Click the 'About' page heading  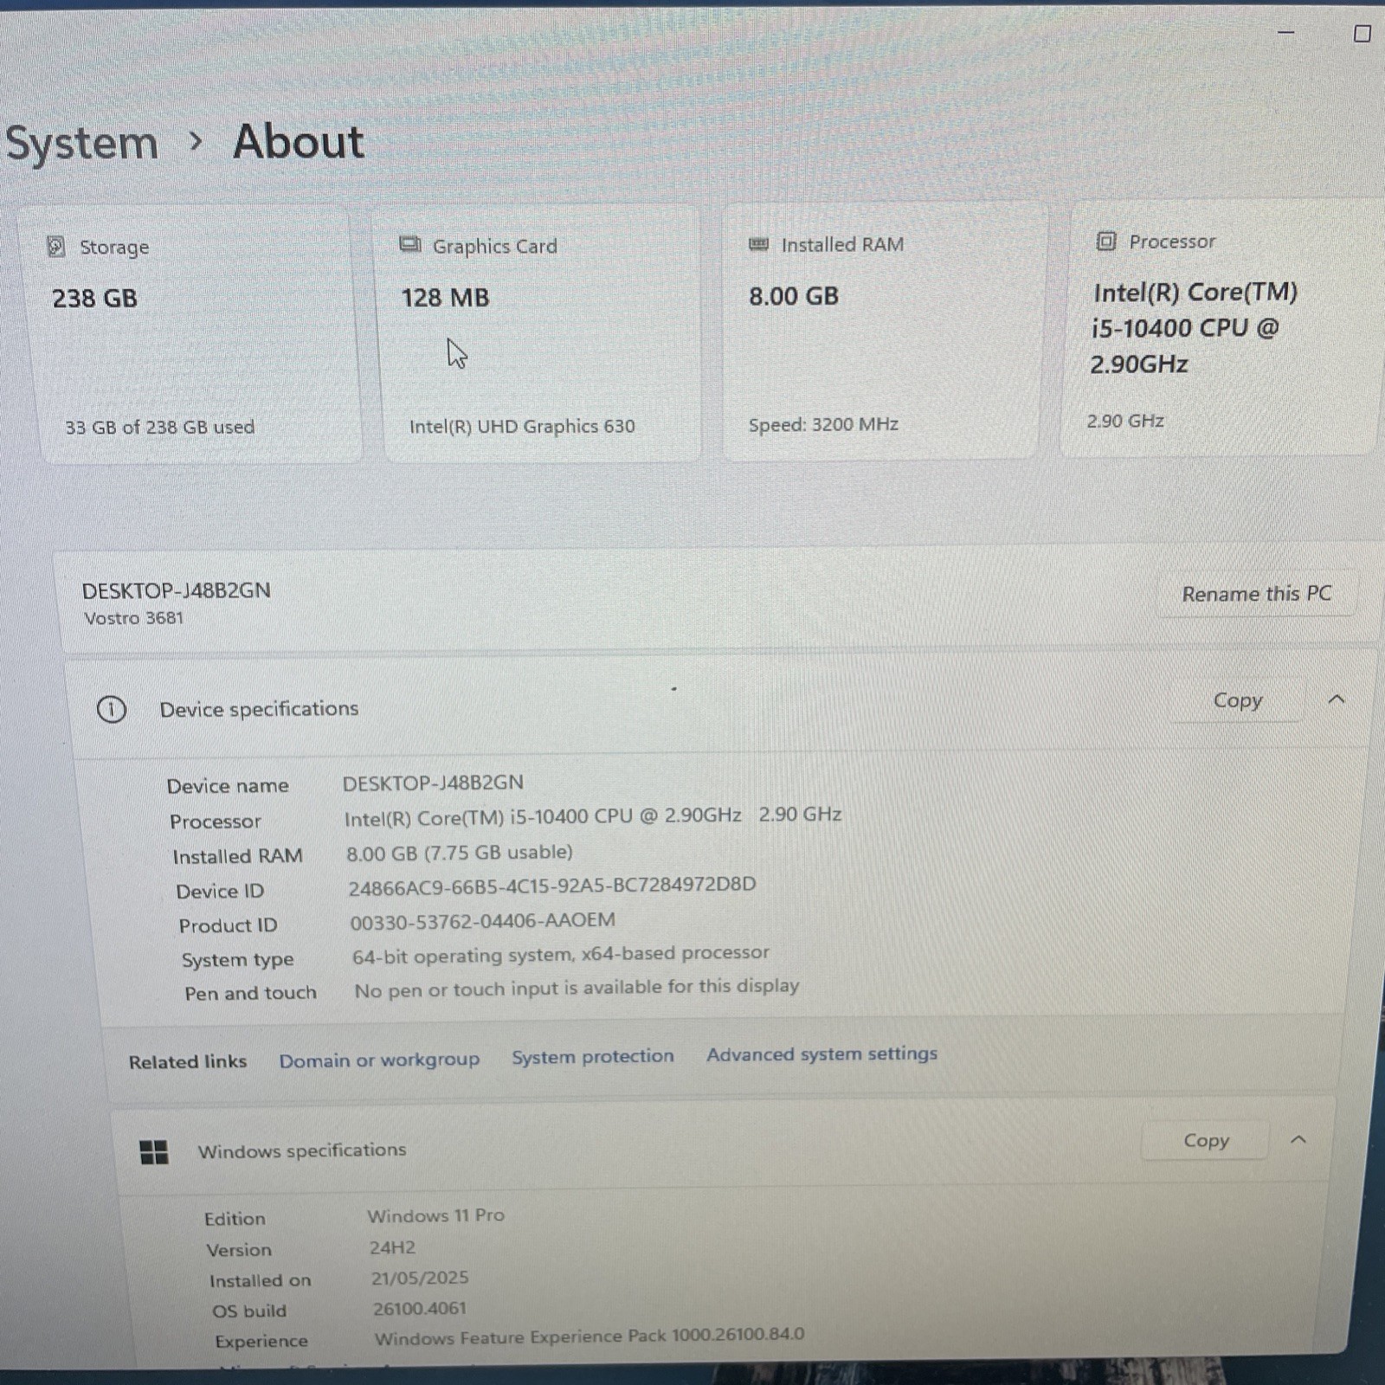299,141
